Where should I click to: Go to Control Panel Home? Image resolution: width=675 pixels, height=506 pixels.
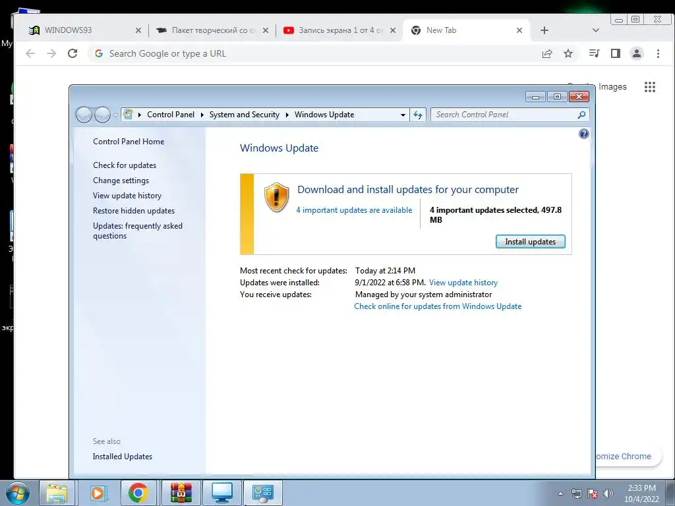129,142
